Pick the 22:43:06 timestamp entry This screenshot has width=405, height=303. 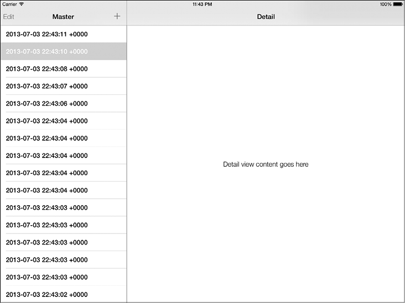coord(47,104)
